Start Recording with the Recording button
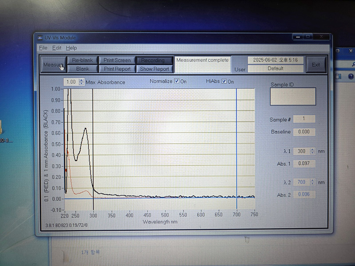The image size is (355, 266). click(154, 60)
